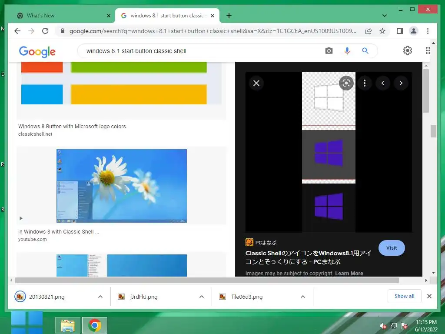Open image preview more options menu
This screenshot has width=445, height=334.
click(x=365, y=83)
